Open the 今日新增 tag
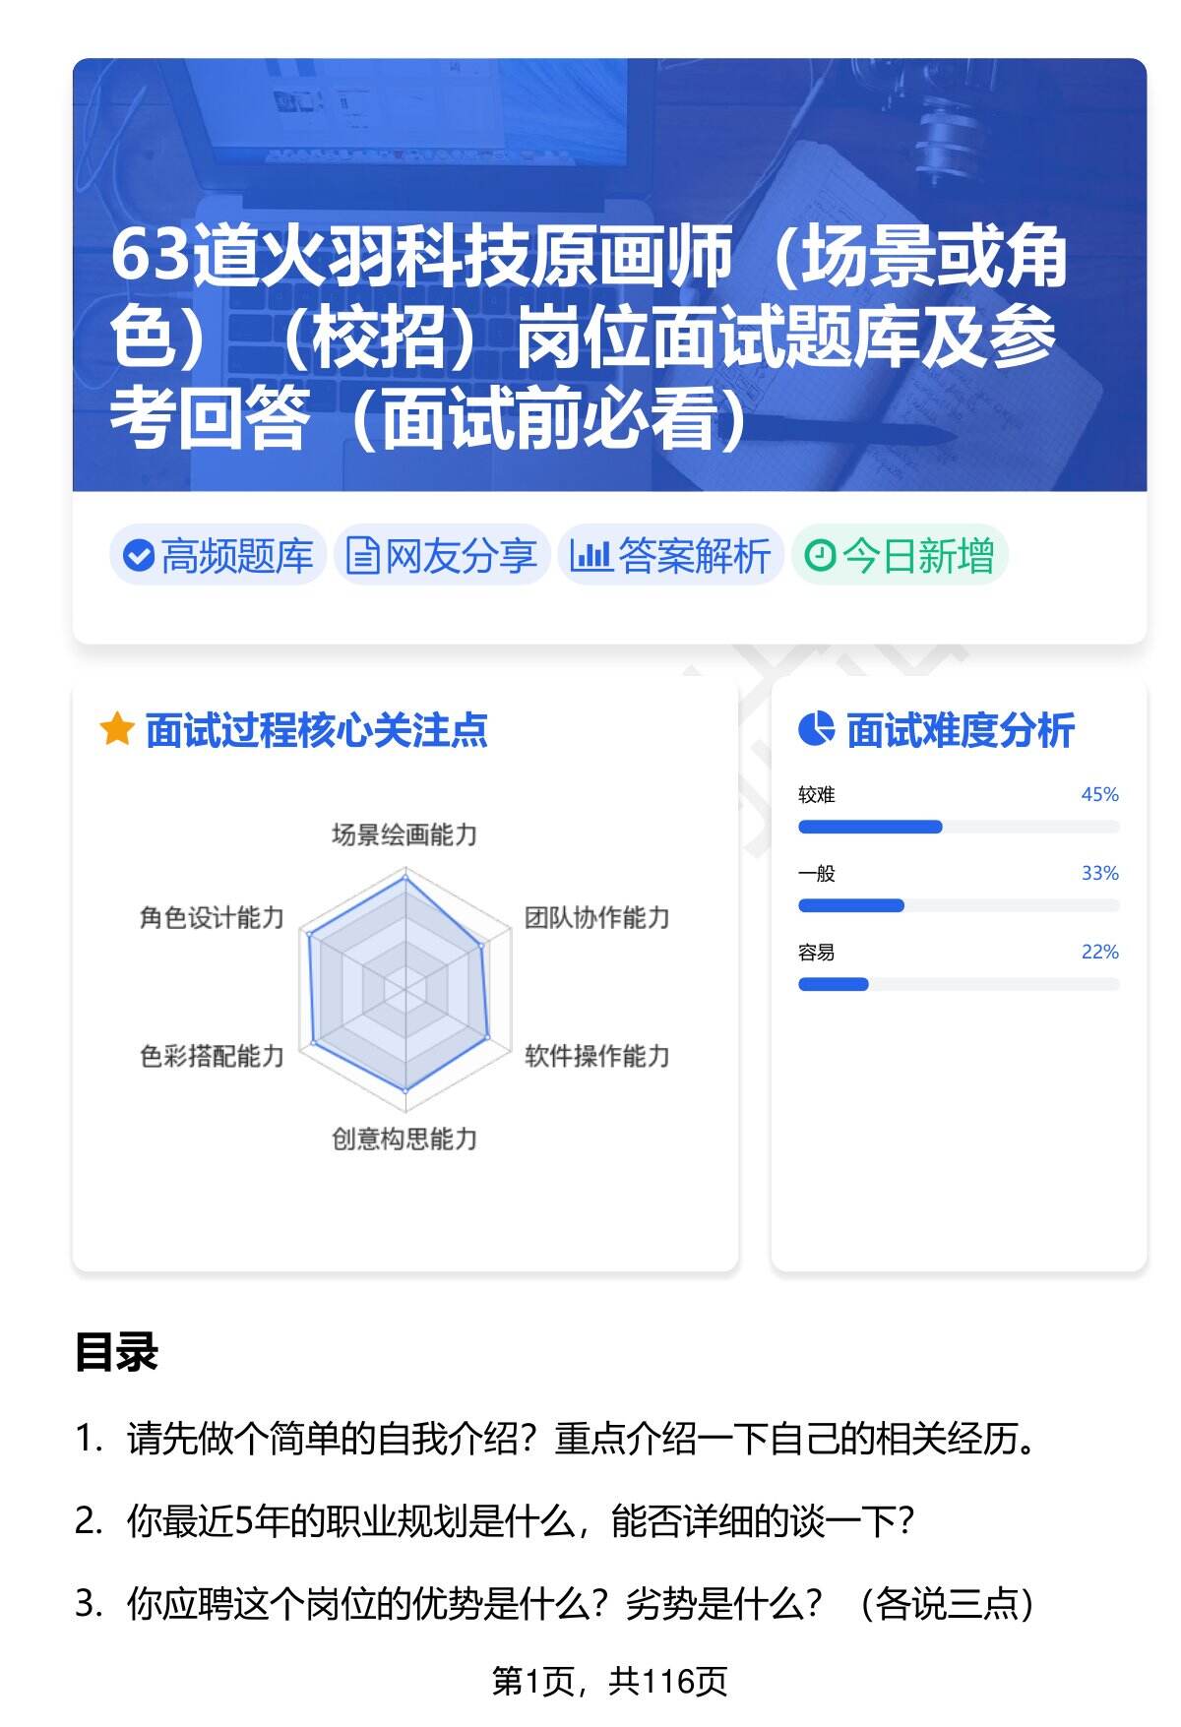 point(900,556)
